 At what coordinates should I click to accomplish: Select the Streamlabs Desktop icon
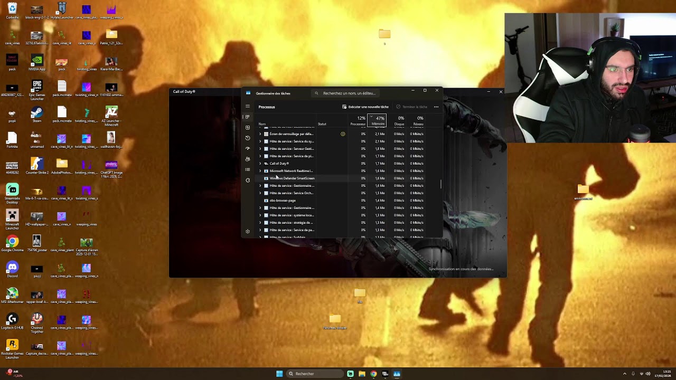point(12,193)
